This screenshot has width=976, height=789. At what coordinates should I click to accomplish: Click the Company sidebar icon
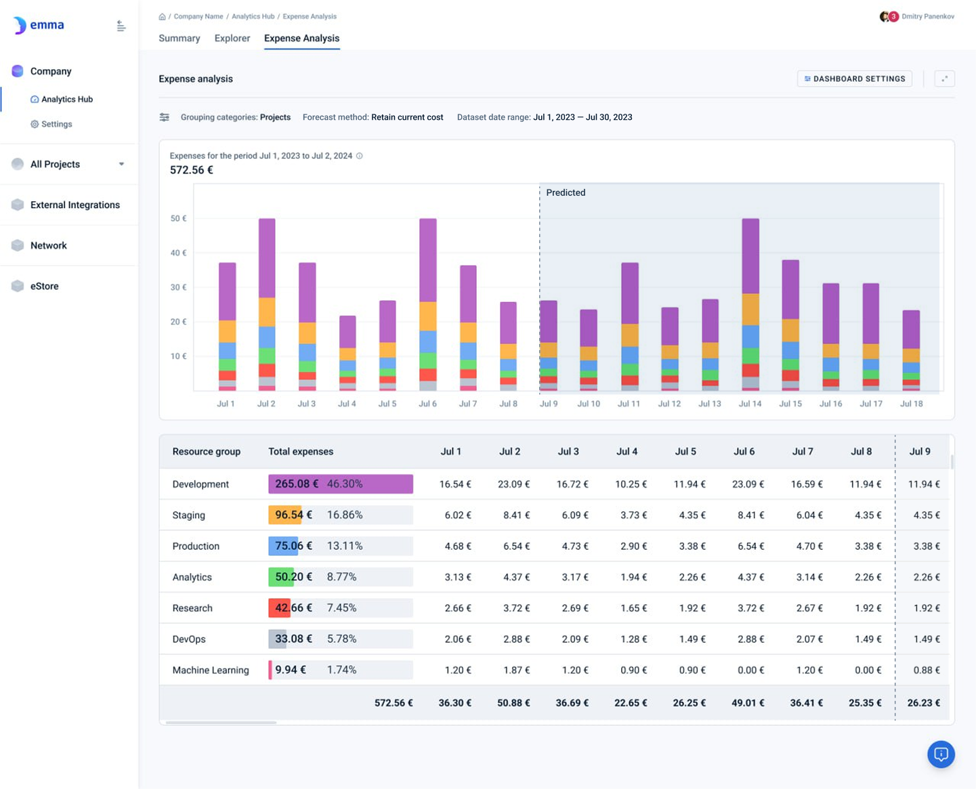coord(18,71)
